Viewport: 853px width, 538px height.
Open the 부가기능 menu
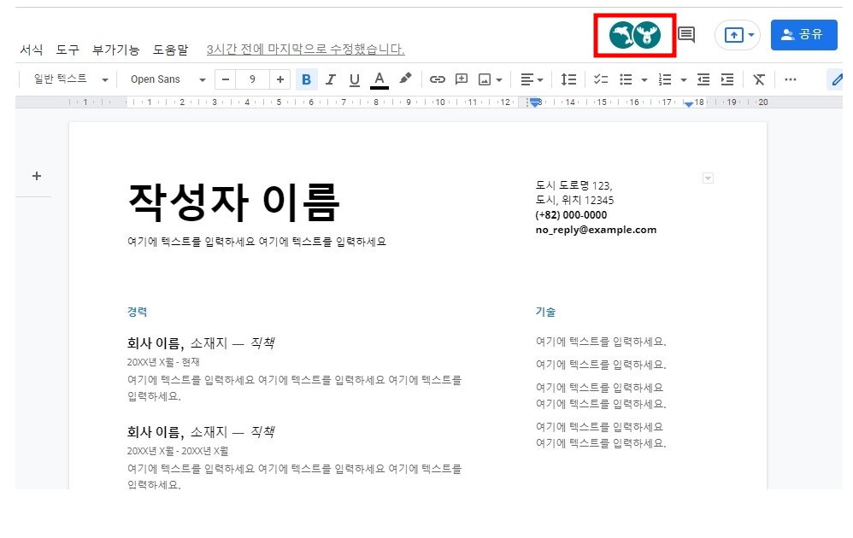[x=116, y=50]
